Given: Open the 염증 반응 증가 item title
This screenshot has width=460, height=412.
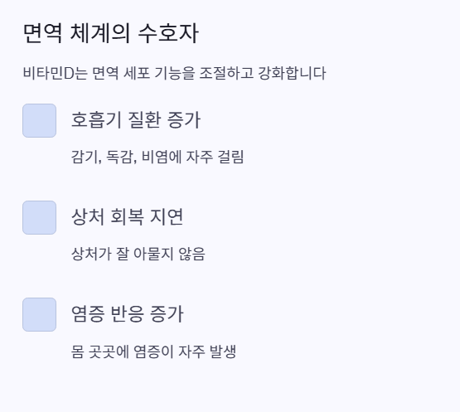Looking at the screenshot, I should click(x=128, y=314).
